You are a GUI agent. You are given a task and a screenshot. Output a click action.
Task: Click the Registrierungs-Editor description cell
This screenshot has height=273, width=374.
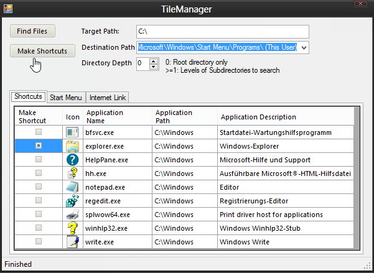(x=286, y=201)
